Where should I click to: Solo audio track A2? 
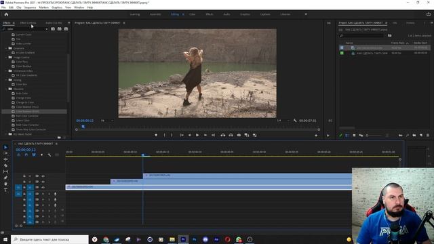point(50,199)
